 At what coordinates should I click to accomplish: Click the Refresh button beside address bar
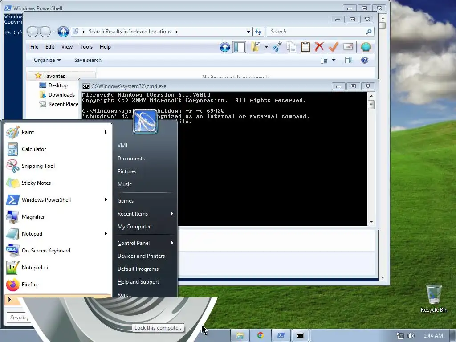[x=258, y=32]
